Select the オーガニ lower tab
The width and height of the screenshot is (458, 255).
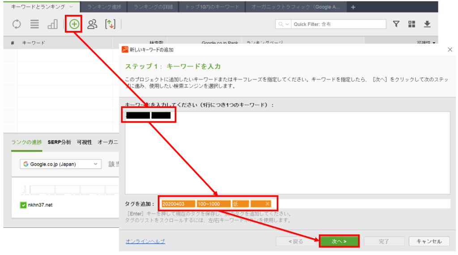(x=108, y=142)
